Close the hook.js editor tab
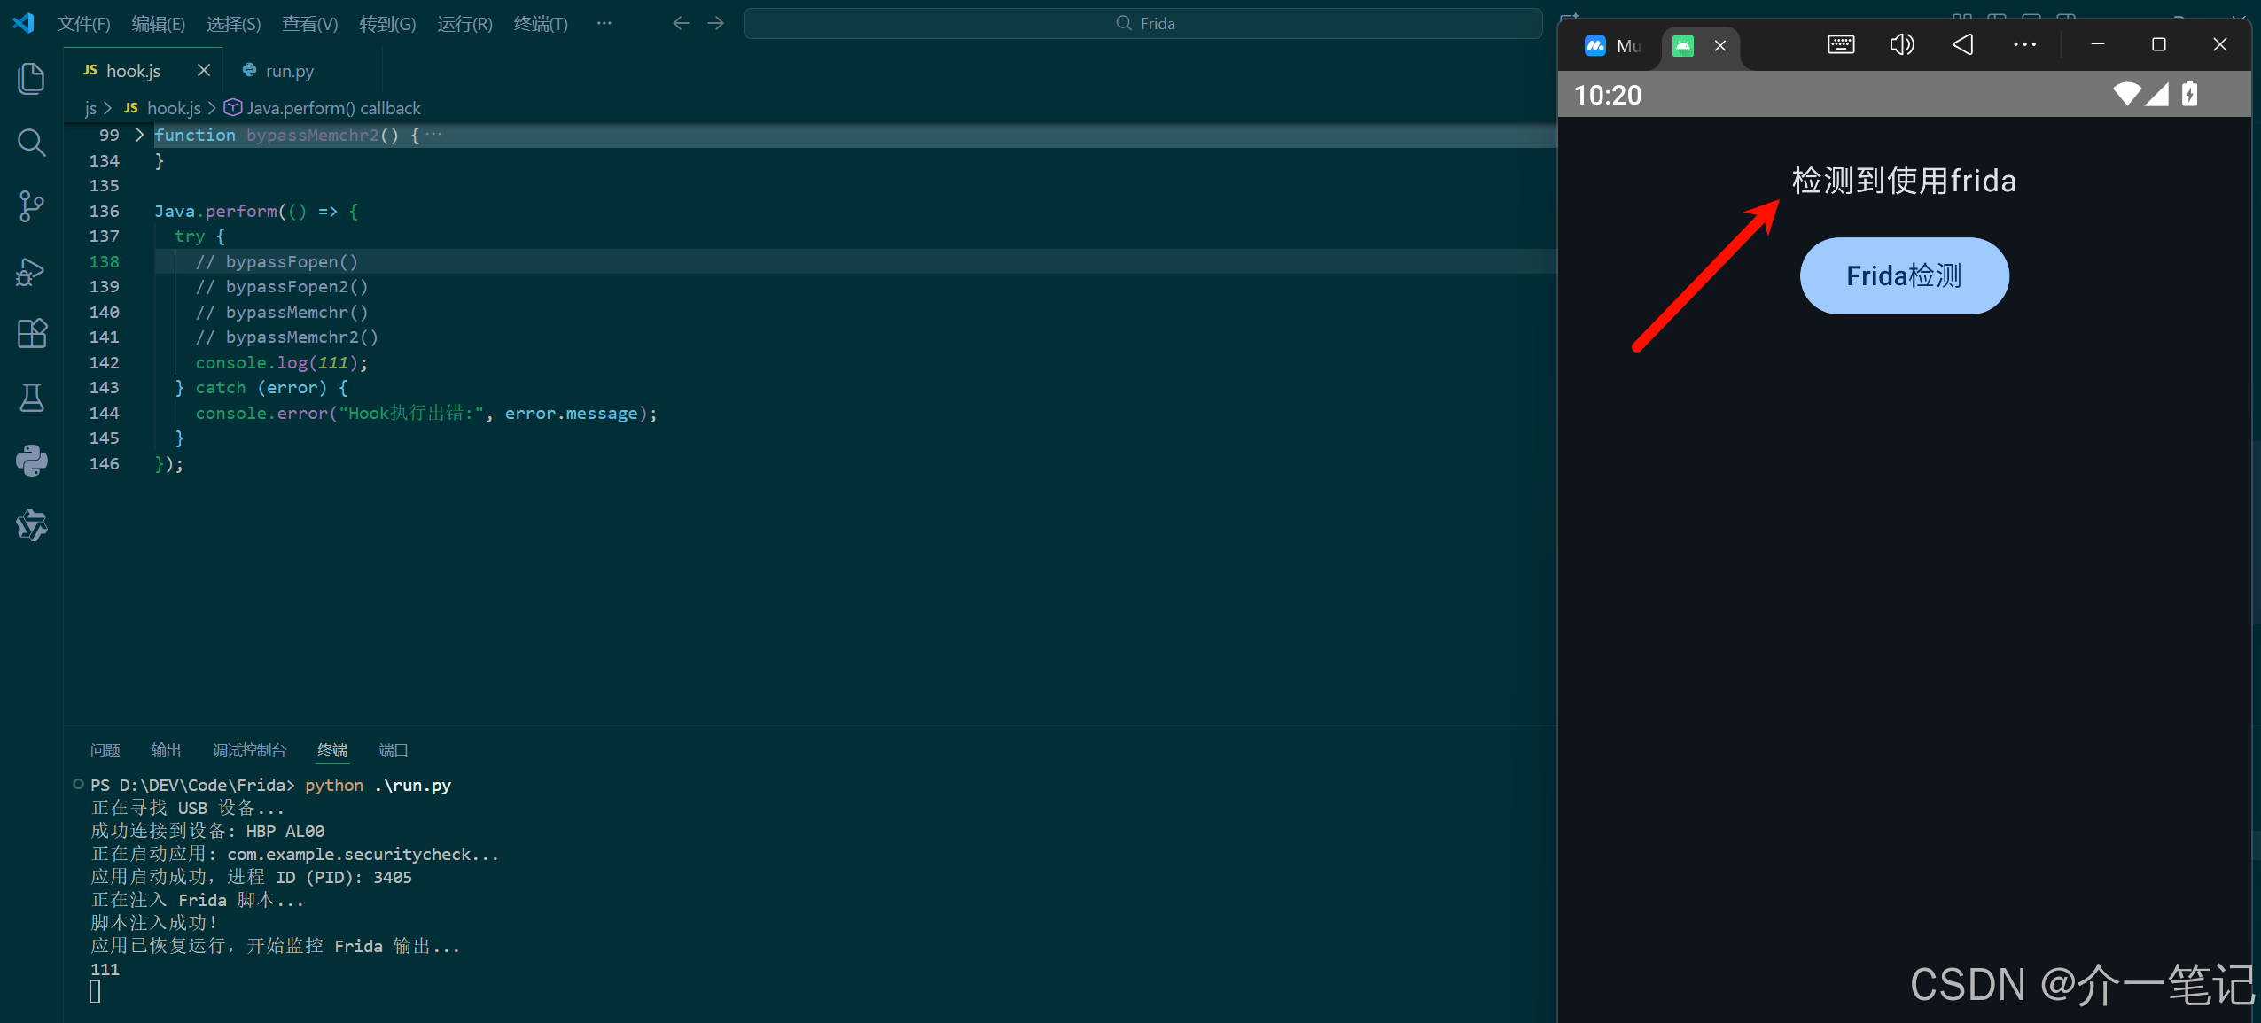Image resolution: width=2261 pixels, height=1023 pixels. [203, 70]
